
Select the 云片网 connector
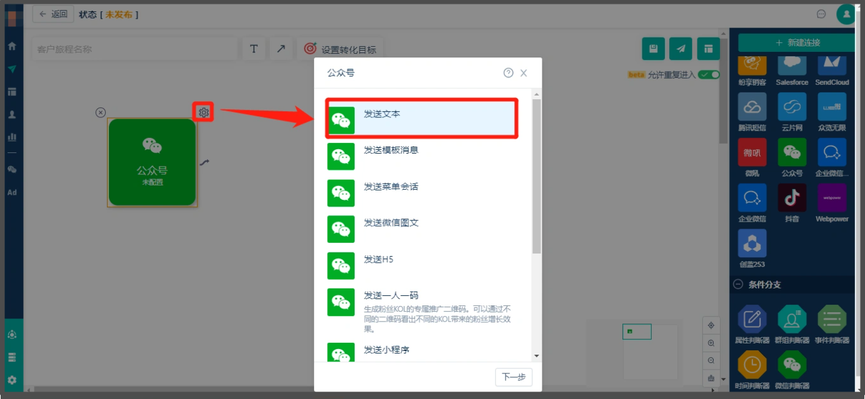point(792,112)
